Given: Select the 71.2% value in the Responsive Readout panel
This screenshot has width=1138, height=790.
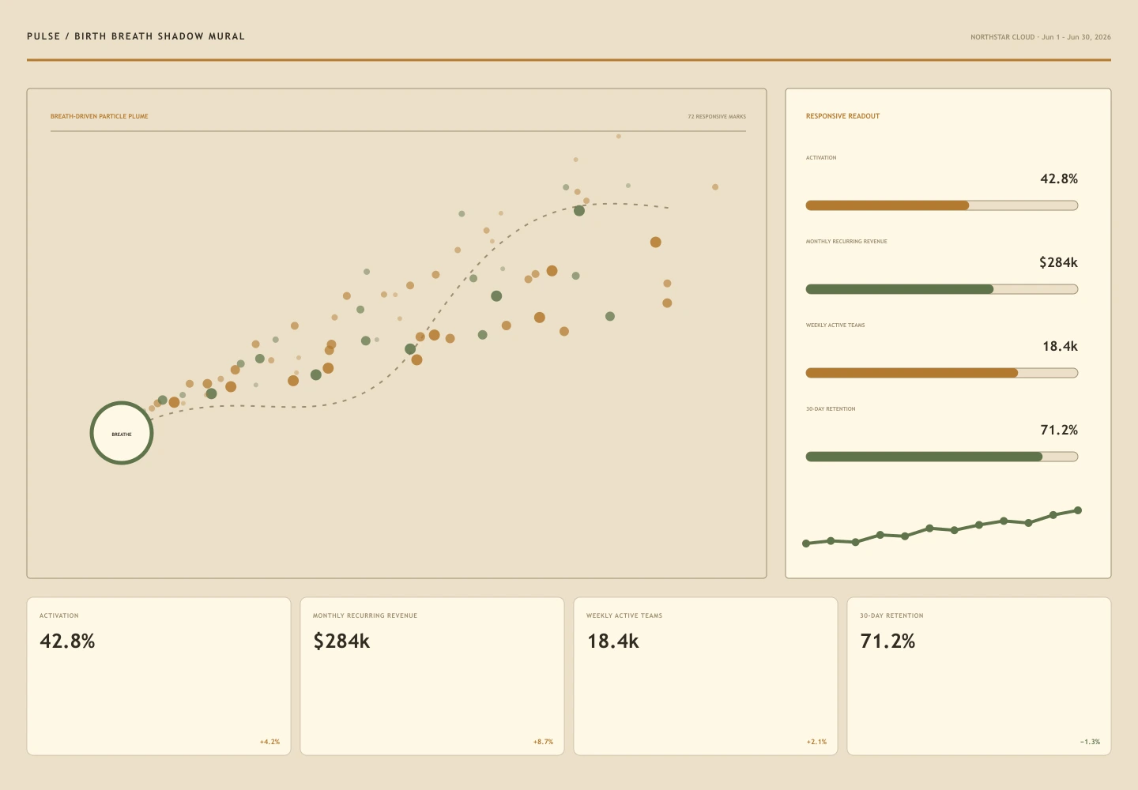Looking at the screenshot, I should click(1059, 430).
